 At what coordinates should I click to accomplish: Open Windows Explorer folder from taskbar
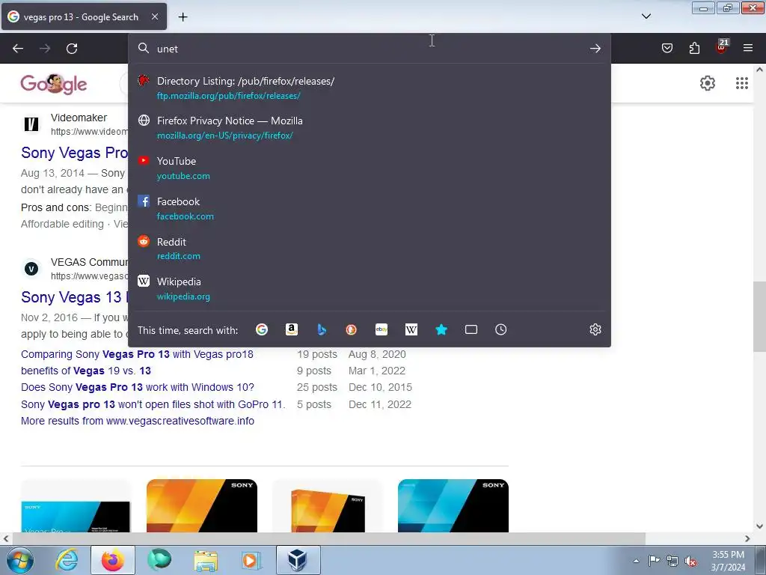(x=206, y=560)
